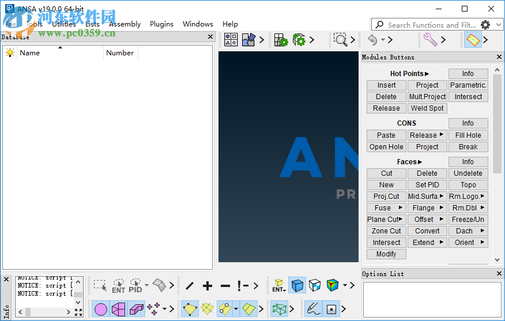Expand toolbar overflow chevron after wrench icon
This screenshot has width=505, height=321.
pos(443,40)
